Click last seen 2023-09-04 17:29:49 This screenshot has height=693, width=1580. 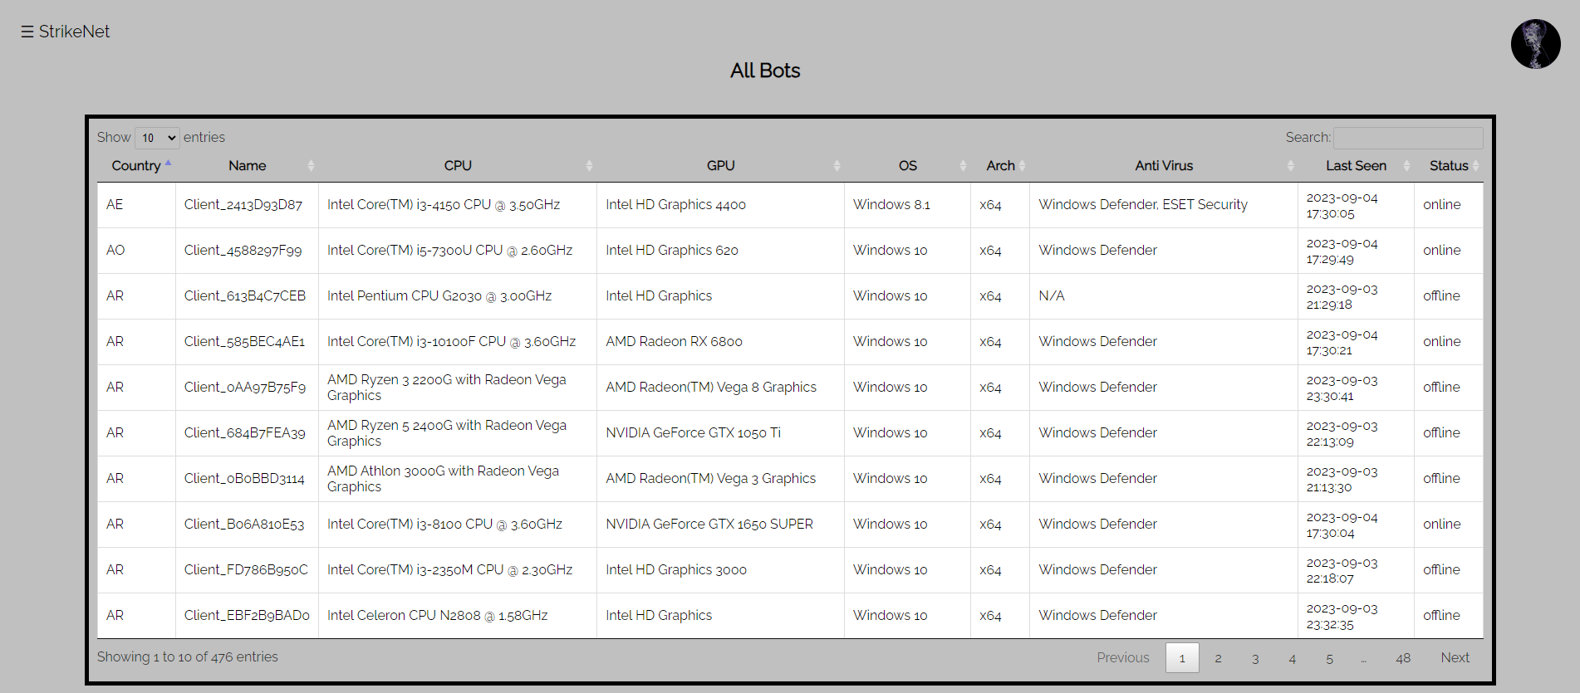(1356, 251)
